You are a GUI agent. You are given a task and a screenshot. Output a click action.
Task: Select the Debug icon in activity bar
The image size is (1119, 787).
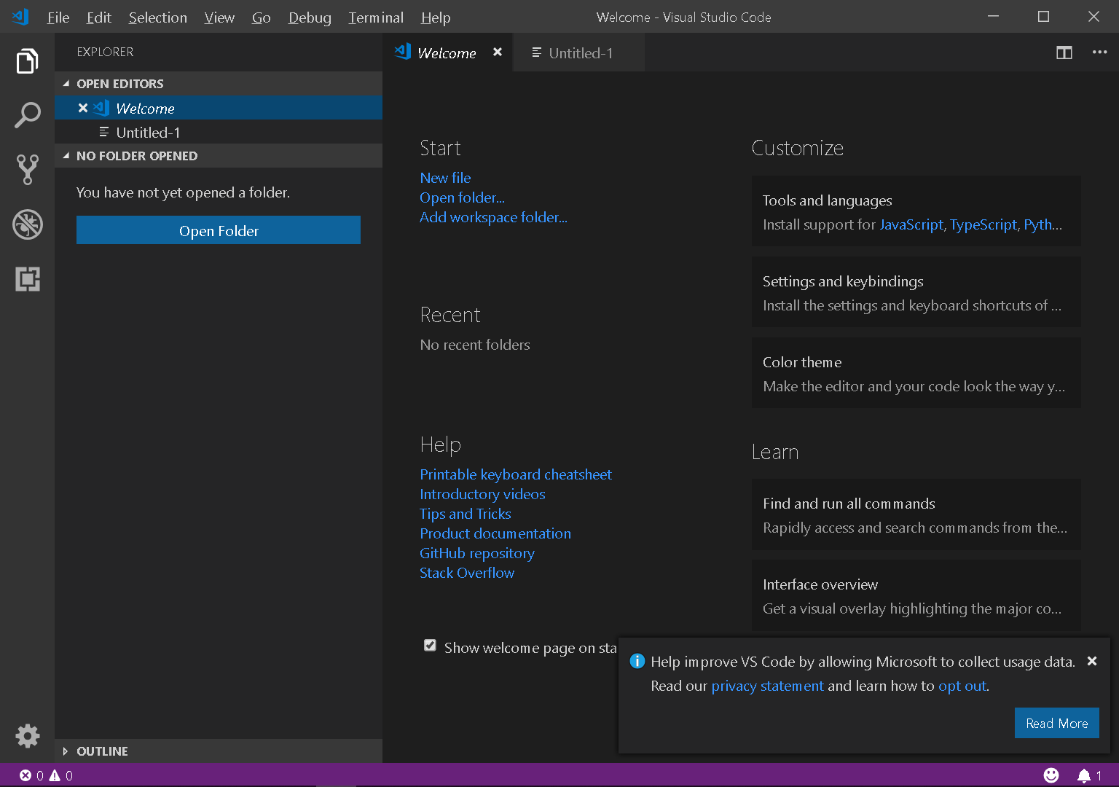pos(27,224)
